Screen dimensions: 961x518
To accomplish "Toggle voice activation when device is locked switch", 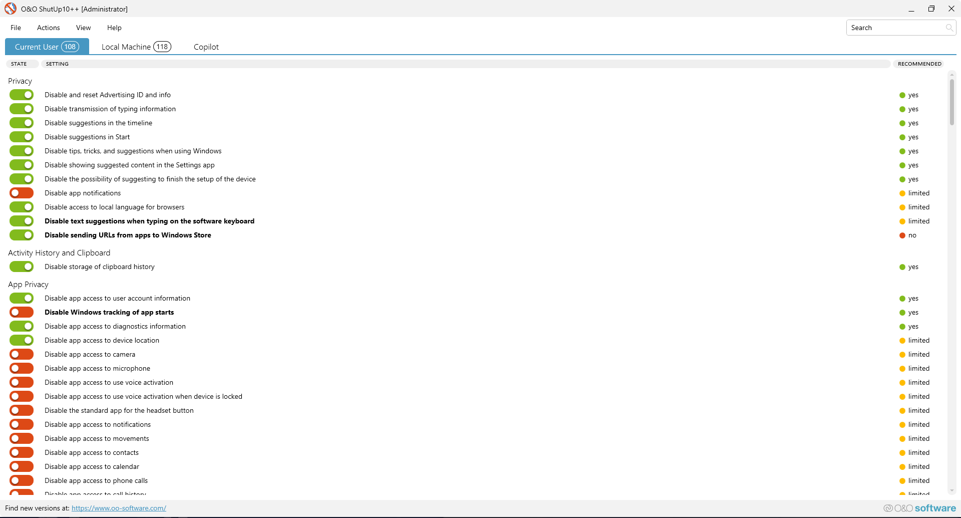I will (22, 396).
